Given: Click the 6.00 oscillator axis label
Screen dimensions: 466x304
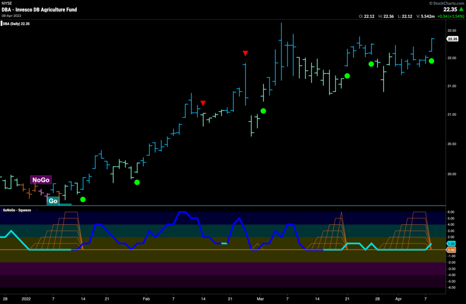Looking at the screenshot, I should [x=451, y=212].
